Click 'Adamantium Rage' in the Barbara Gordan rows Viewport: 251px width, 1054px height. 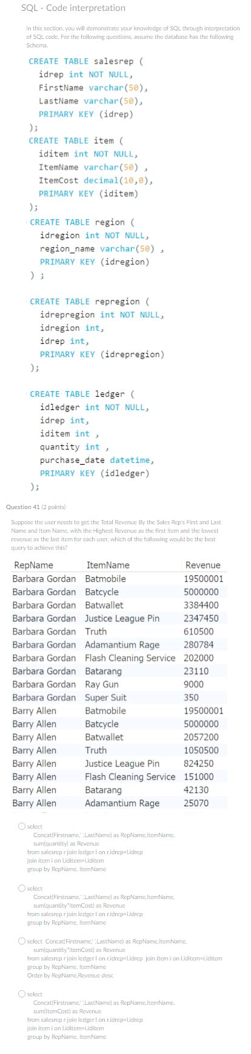click(122, 645)
